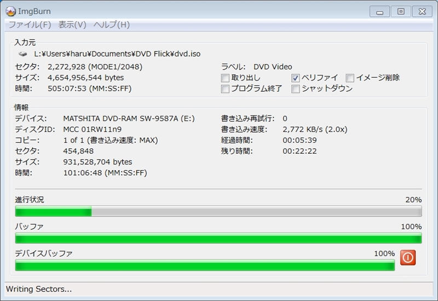Click the remaining time 00:22:22

coord(299,151)
